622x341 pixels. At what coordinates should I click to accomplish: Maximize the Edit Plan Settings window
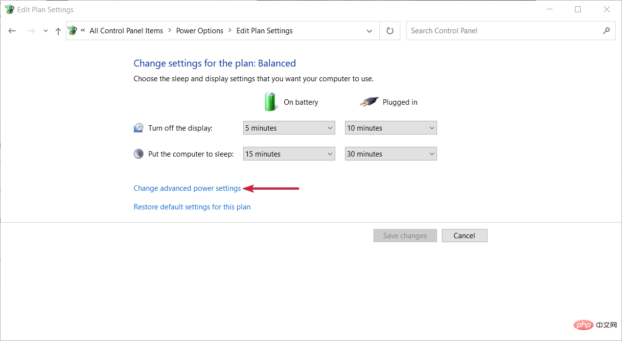coord(578,9)
